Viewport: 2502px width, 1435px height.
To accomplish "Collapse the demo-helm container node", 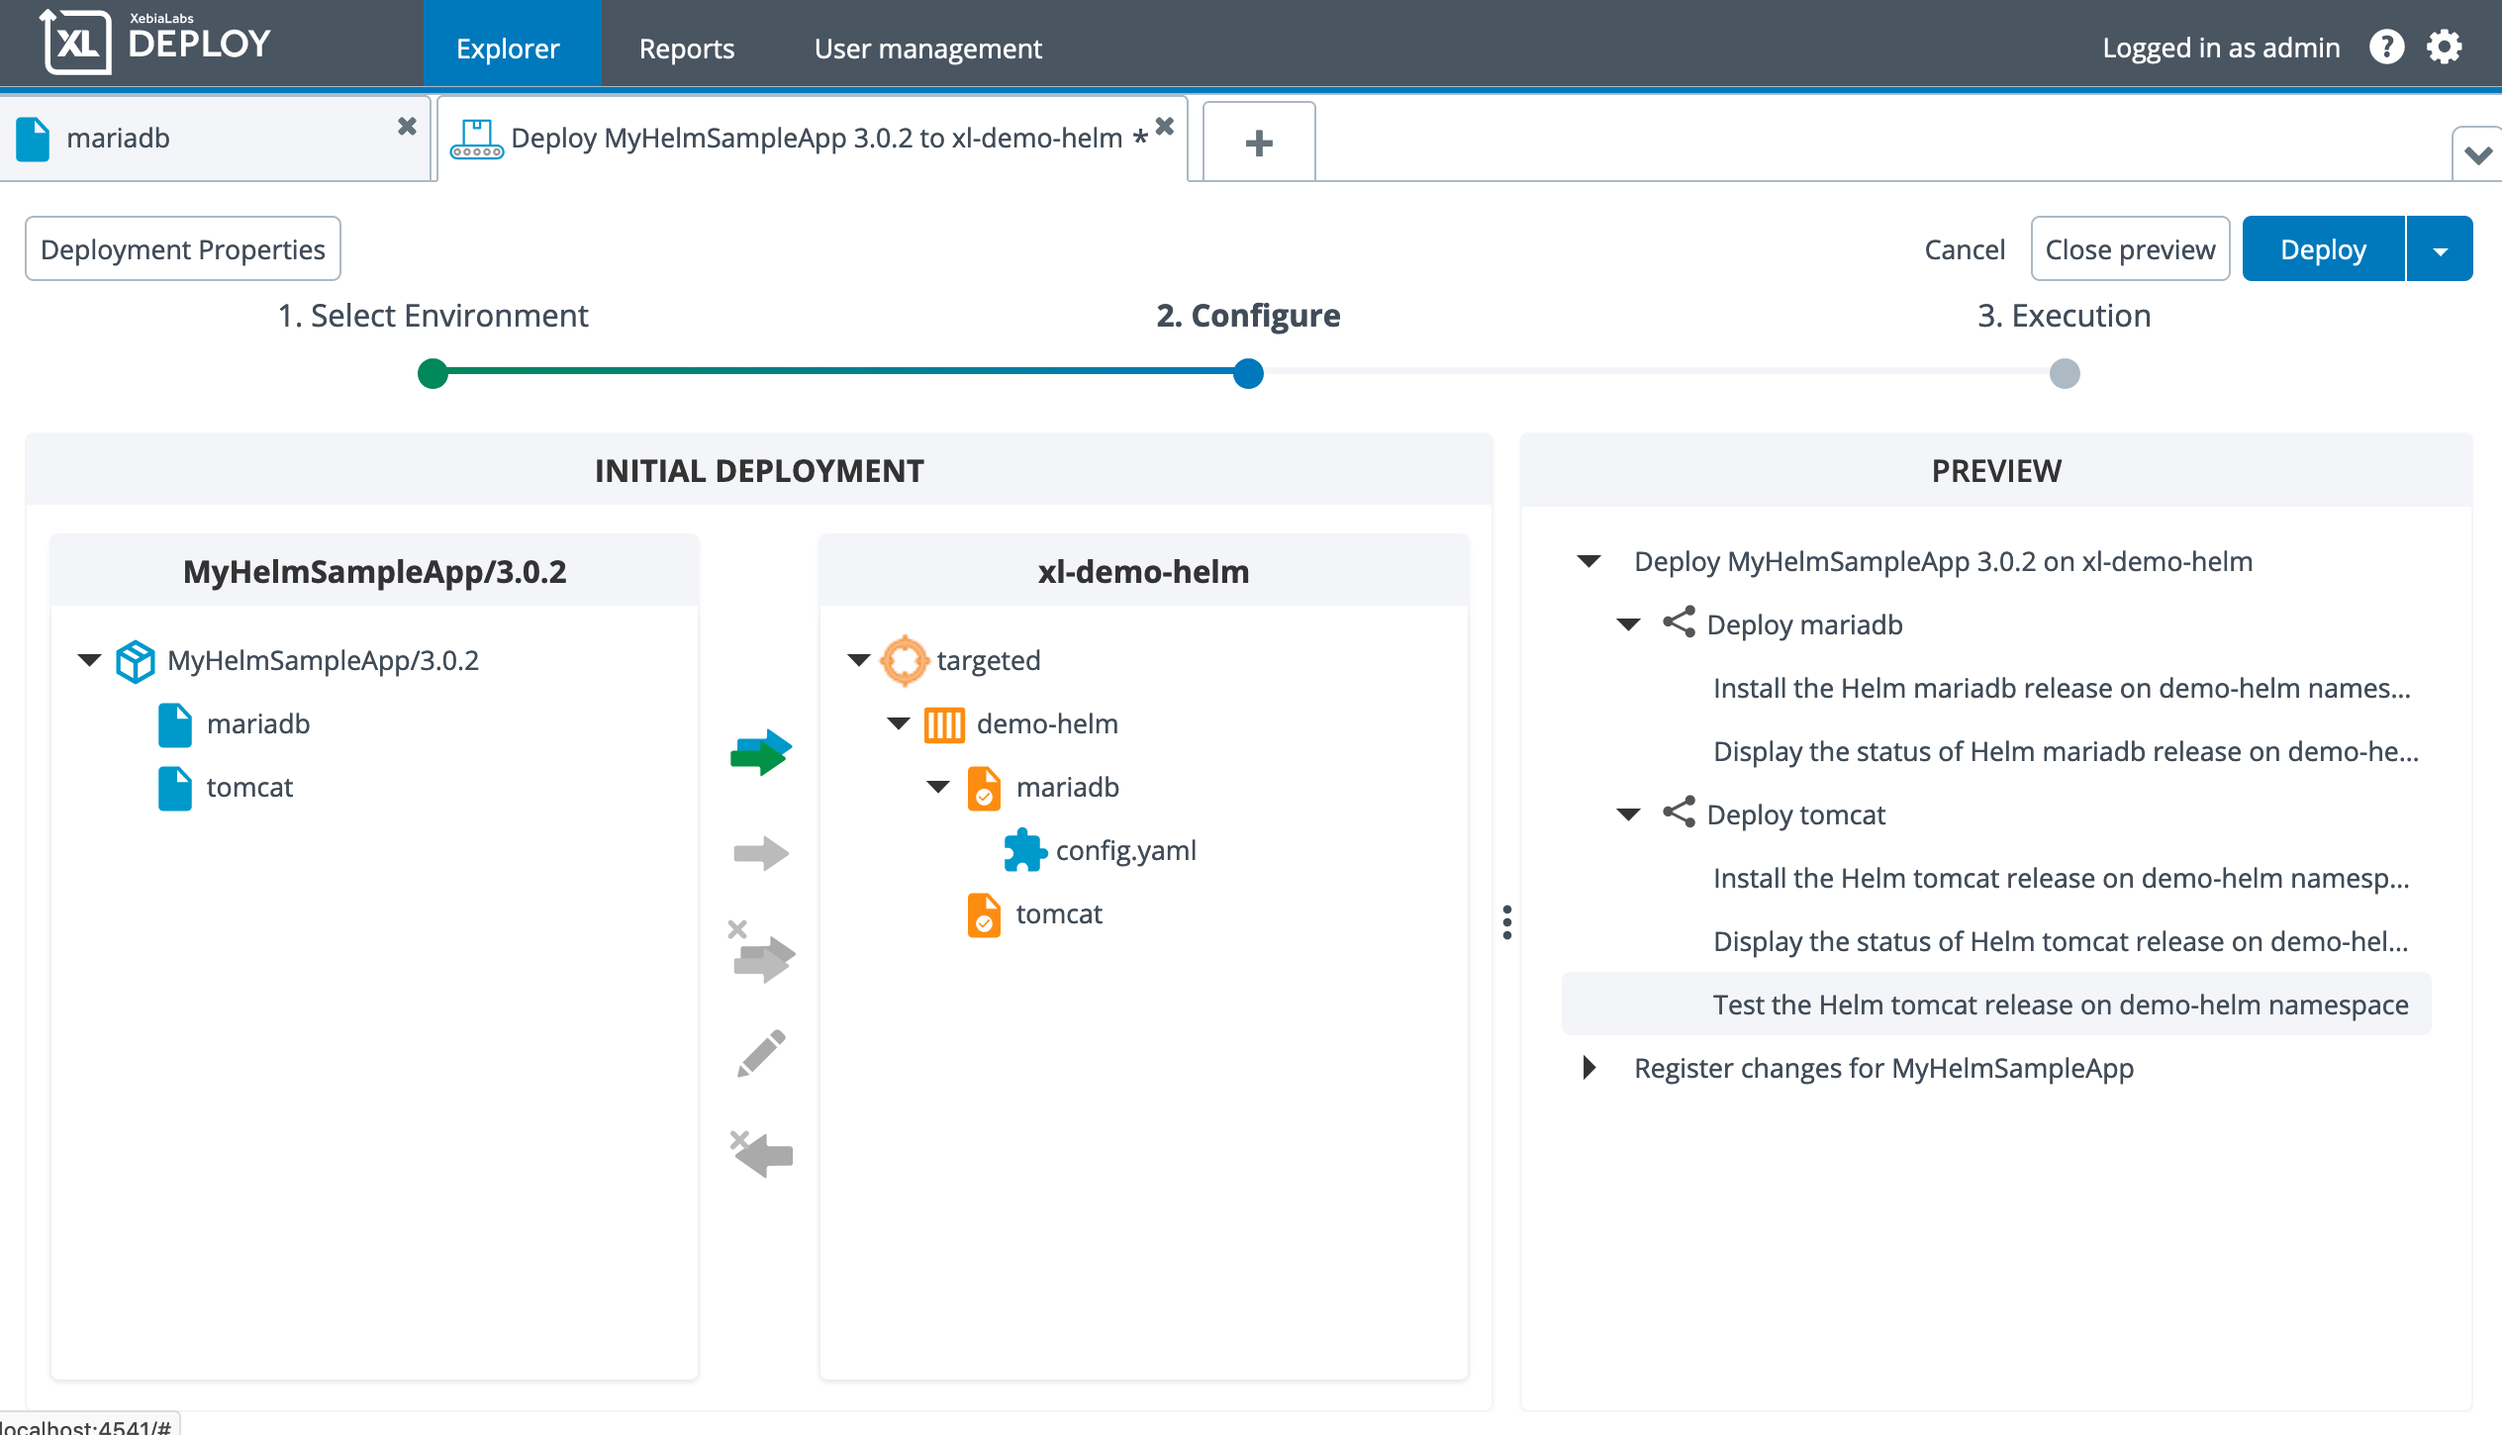I will [898, 723].
